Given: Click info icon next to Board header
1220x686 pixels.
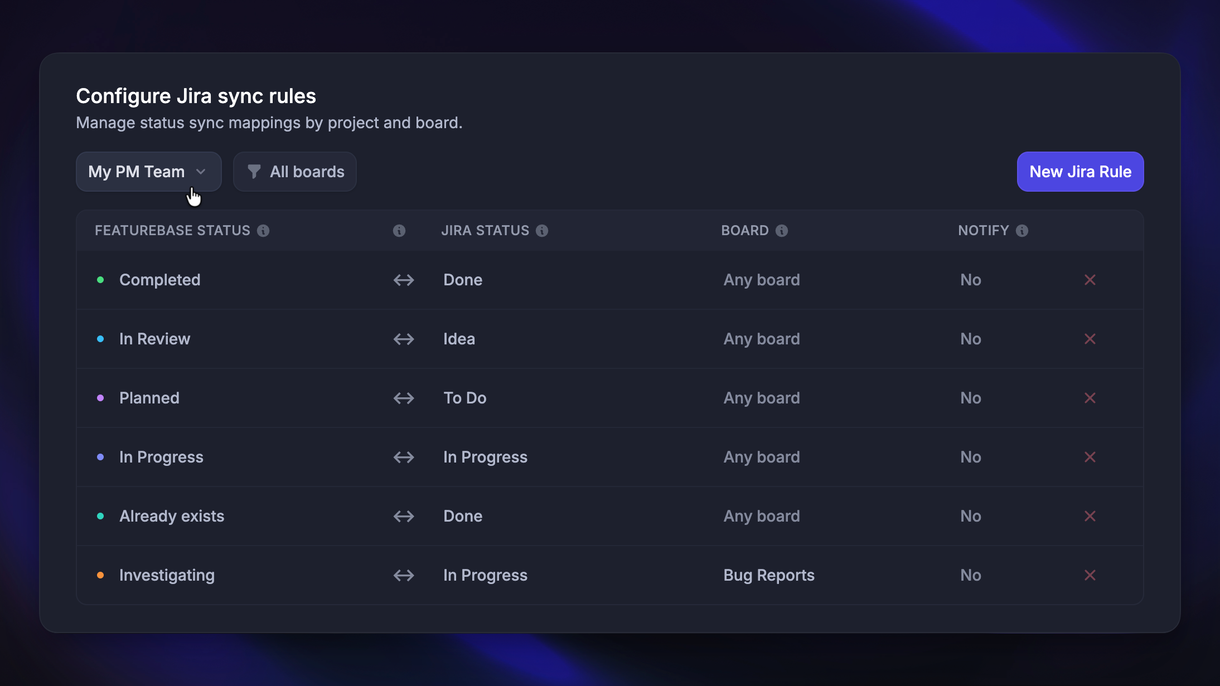Looking at the screenshot, I should click(x=782, y=231).
